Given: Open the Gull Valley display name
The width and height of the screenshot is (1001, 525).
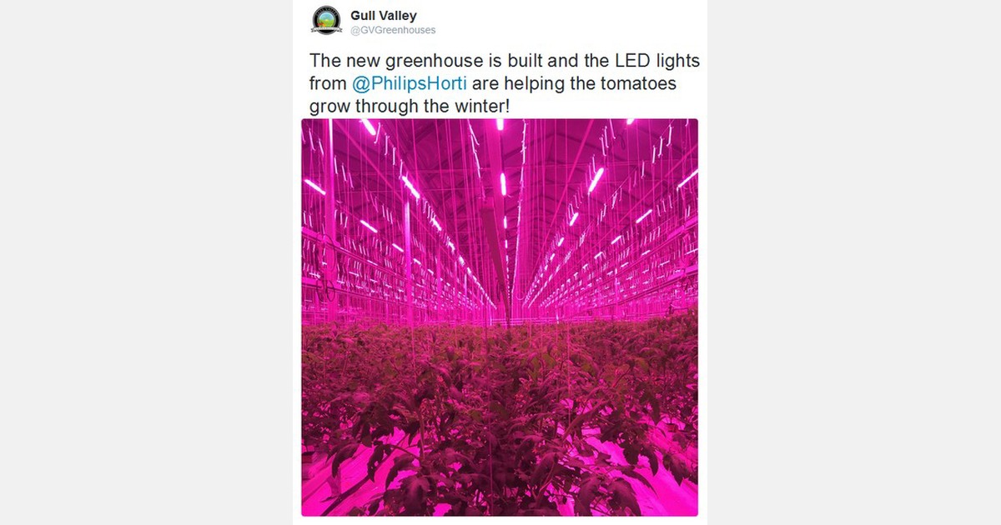Looking at the screenshot, I should (384, 15).
